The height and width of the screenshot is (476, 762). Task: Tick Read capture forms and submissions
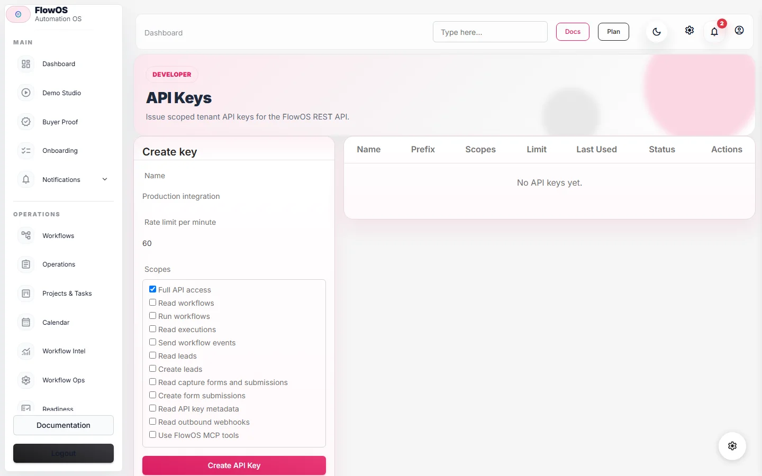coord(152,382)
